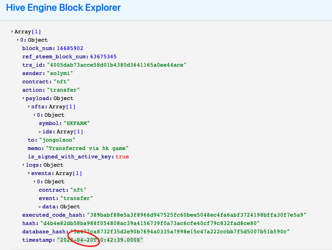Collapse the 0: Object under events
Screen dimensions: 332x250
click(x=34, y=182)
